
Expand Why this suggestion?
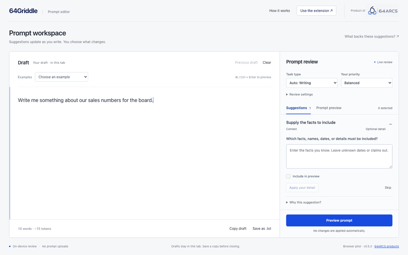tap(304, 203)
